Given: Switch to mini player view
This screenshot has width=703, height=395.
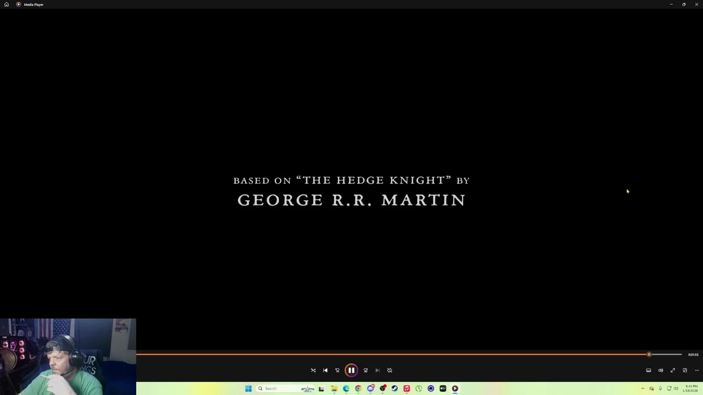Looking at the screenshot, I should pyautogui.click(x=685, y=370).
